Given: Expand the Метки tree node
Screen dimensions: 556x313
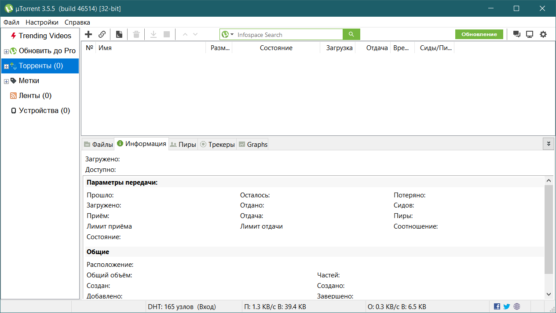Looking at the screenshot, I should pyautogui.click(x=6, y=81).
